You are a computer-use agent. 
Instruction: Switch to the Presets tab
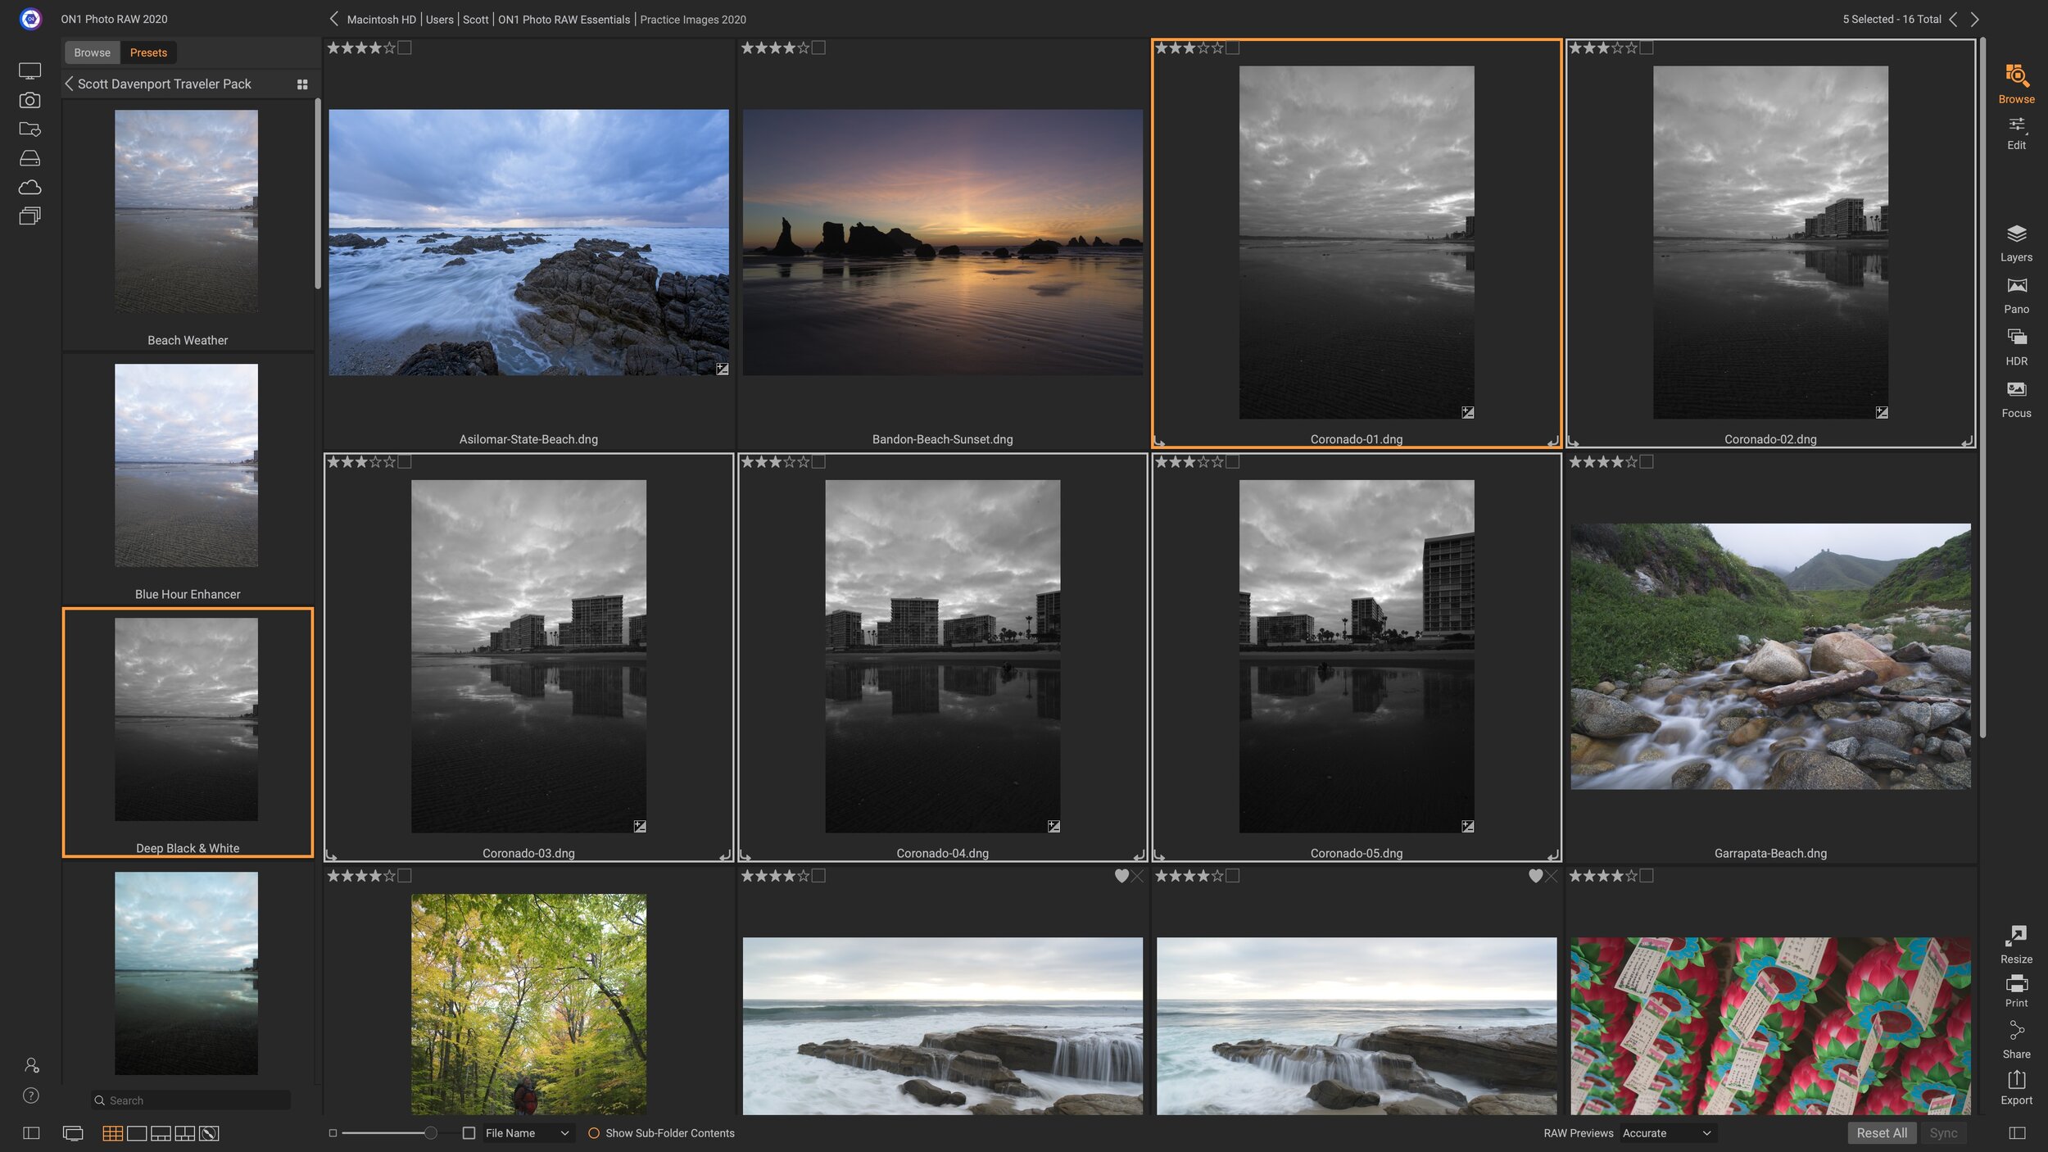(x=148, y=52)
